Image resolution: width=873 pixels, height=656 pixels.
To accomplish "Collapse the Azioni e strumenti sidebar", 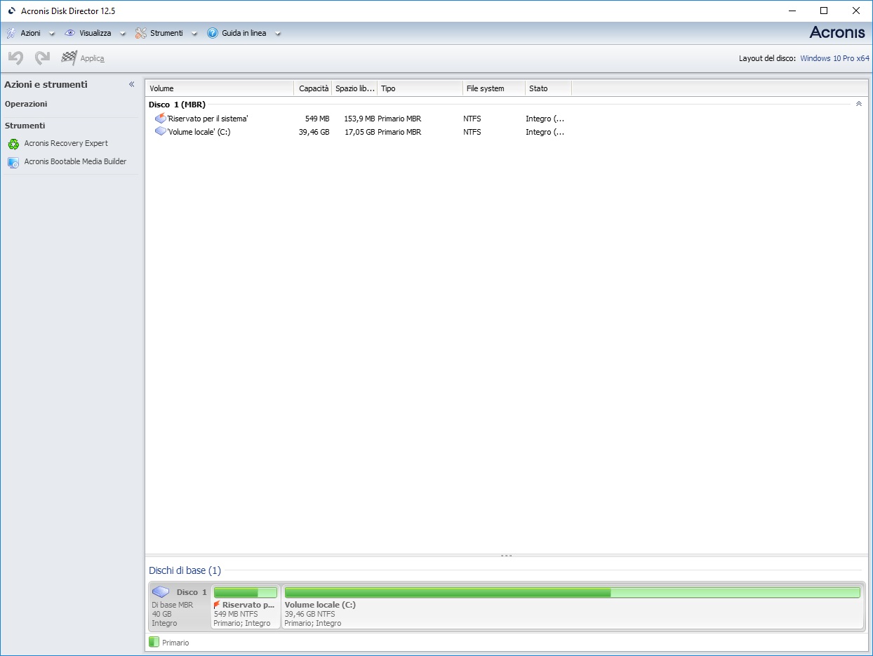I will [x=131, y=84].
